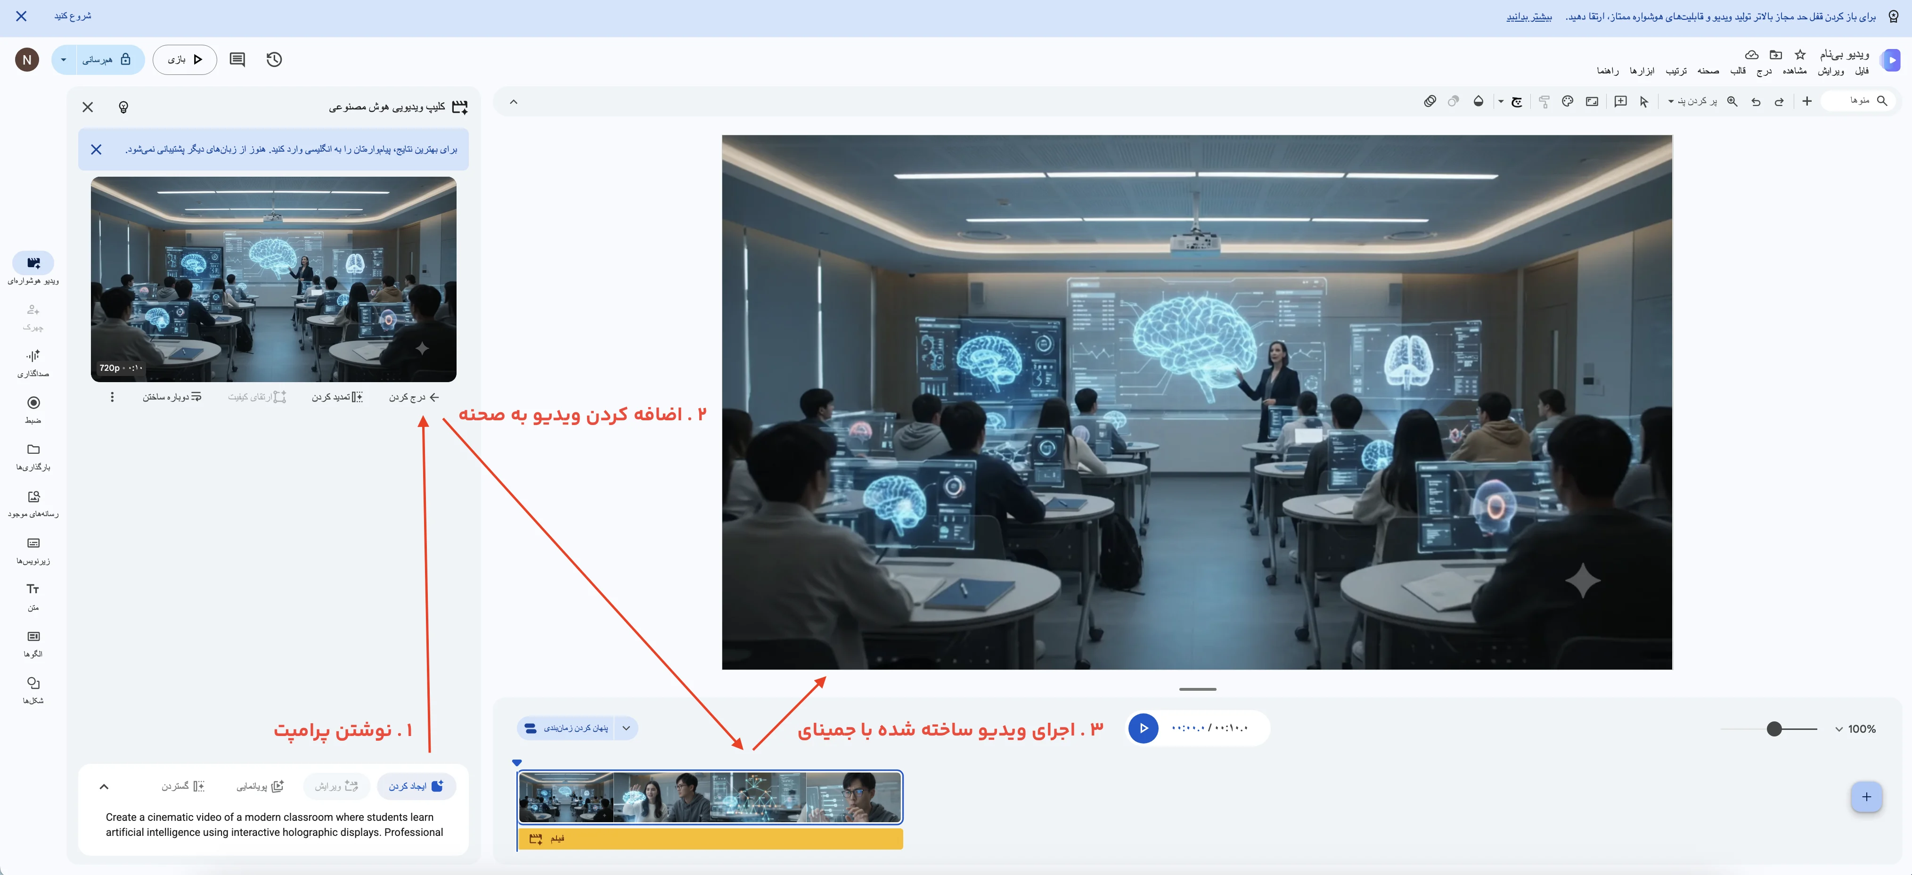
Task: Click the opacity droplet icon in toolbar
Action: [1479, 102]
